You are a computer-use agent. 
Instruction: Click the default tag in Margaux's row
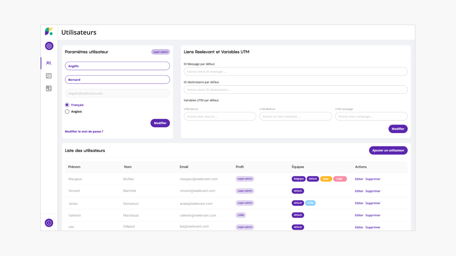[313, 179]
